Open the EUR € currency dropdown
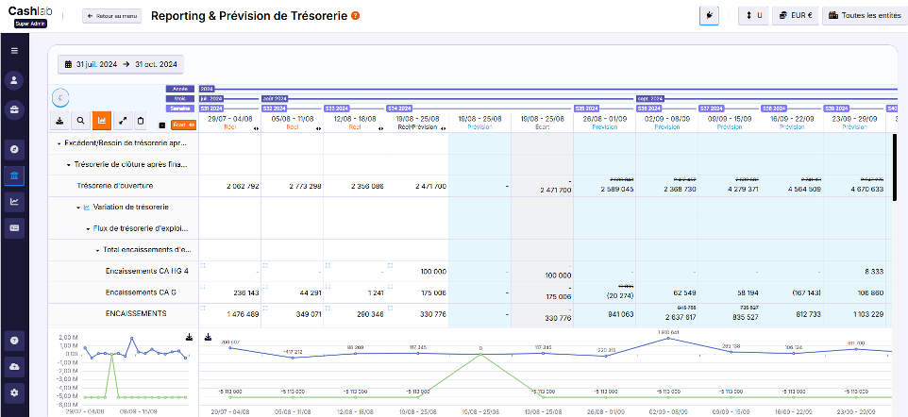 tap(795, 16)
